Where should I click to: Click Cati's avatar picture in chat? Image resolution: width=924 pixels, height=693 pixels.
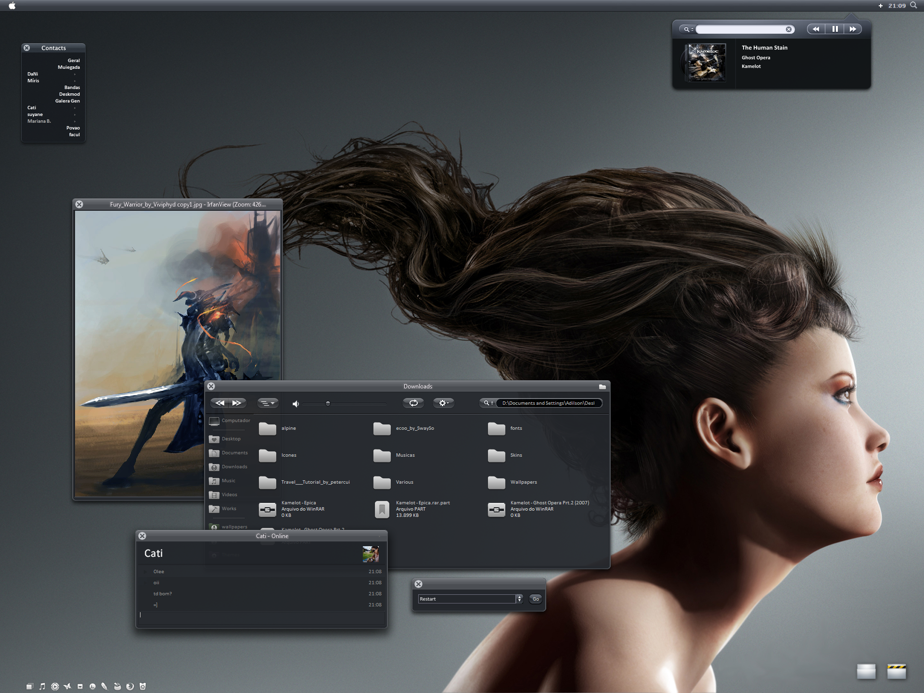[x=371, y=554]
